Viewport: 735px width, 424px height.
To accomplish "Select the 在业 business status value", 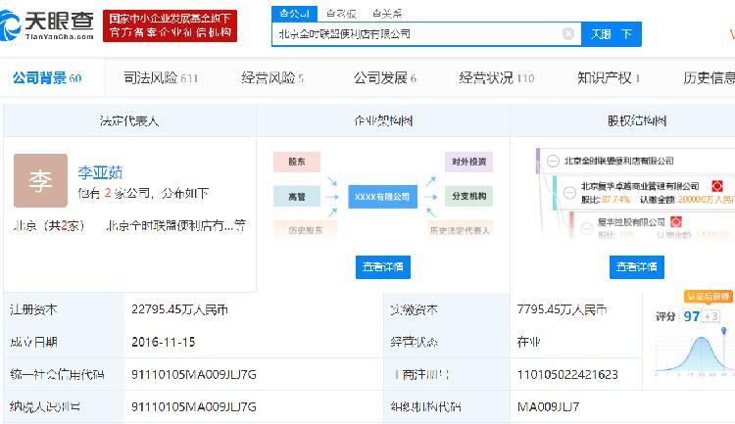I will [x=528, y=342].
